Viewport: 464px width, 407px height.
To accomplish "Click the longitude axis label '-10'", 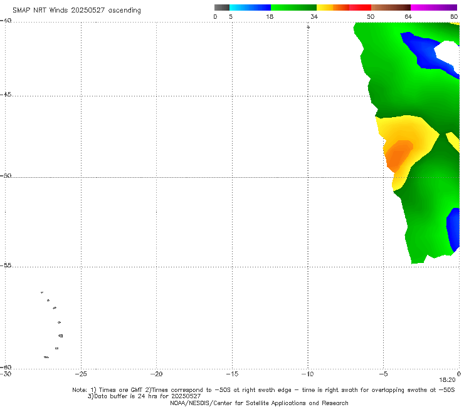I will pyautogui.click(x=307, y=374).
